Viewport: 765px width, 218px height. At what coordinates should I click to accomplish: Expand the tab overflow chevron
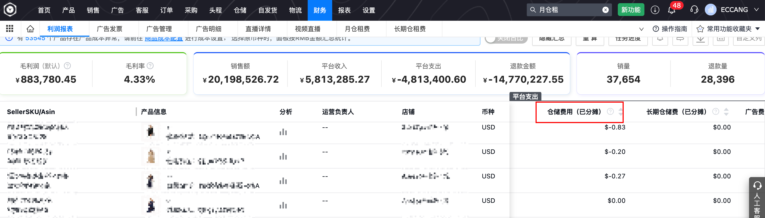[x=641, y=29]
